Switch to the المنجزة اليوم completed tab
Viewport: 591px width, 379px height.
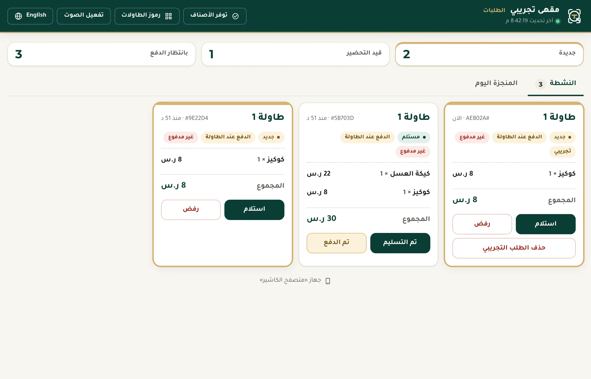click(496, 83)
